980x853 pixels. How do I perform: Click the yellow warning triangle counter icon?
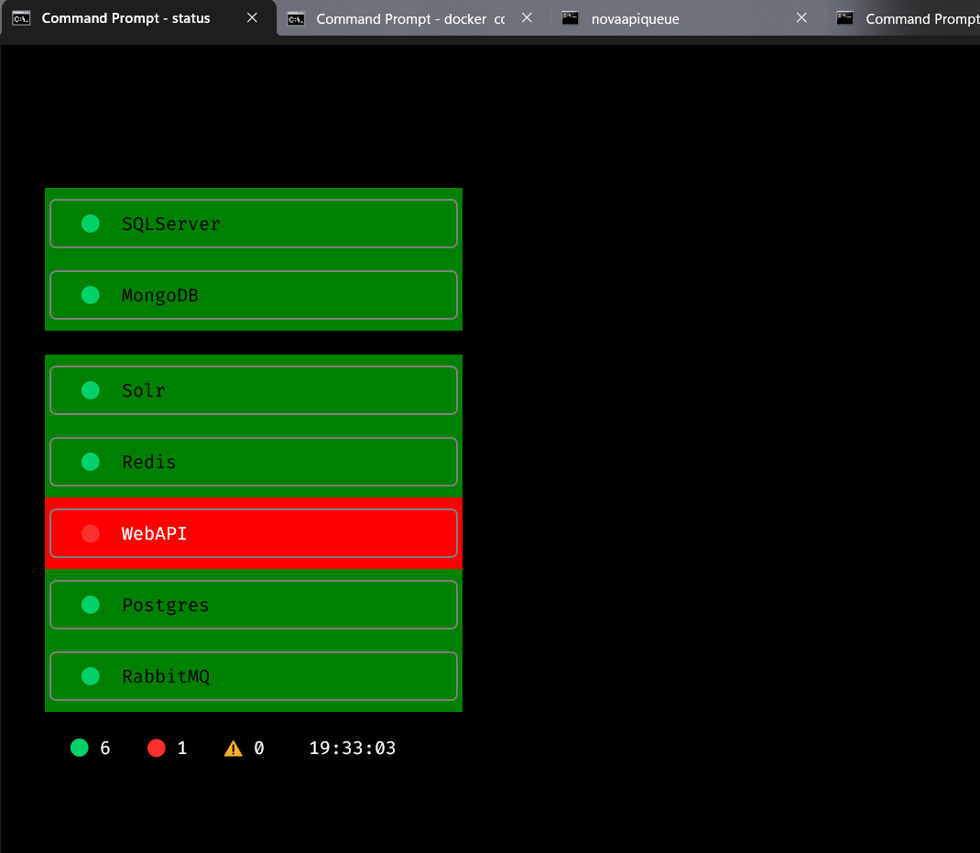(x=234, y=749)
